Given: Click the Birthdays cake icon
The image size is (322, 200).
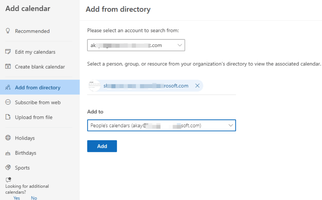Looking at the screenshot, I should coord(8,153).
